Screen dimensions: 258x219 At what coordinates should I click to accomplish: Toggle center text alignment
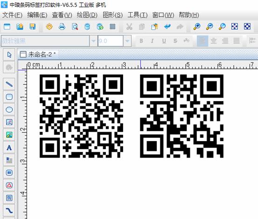[x=214, y=41]
